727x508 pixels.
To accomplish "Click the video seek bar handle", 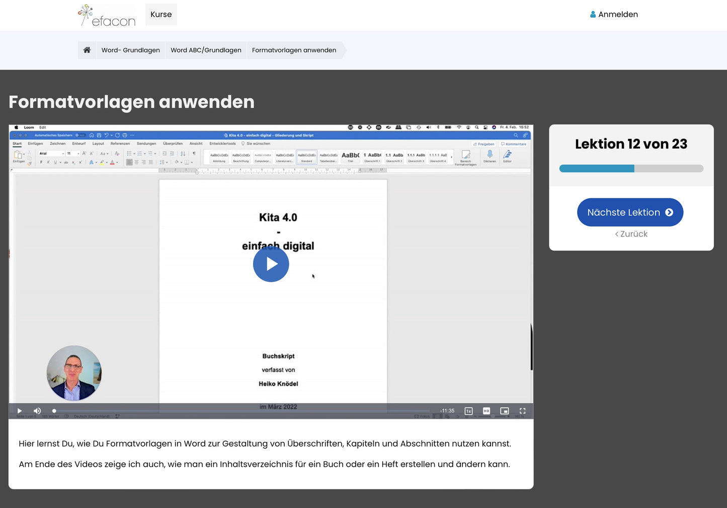I will 54,411.
